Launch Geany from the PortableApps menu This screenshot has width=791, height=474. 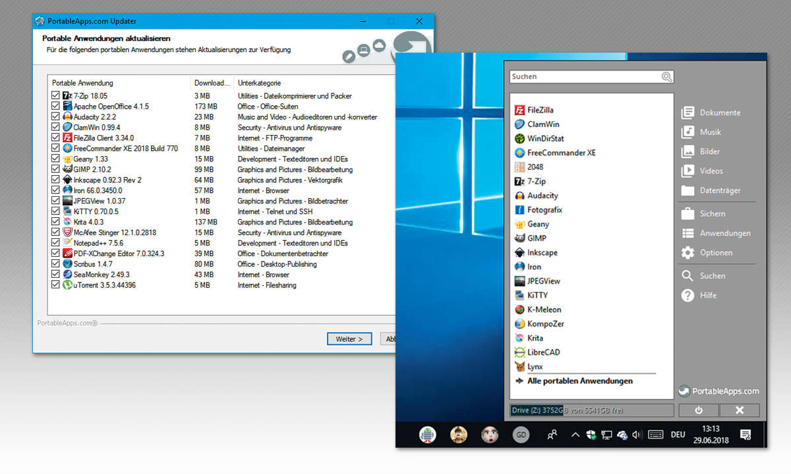(x=531, y=224)
